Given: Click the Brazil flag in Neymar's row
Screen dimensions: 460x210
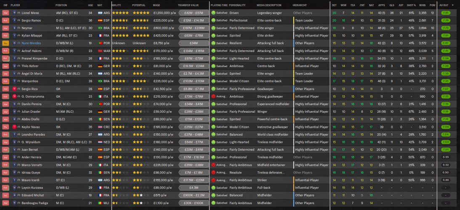Looking at the screenshot, I should [x=100, y=28].
